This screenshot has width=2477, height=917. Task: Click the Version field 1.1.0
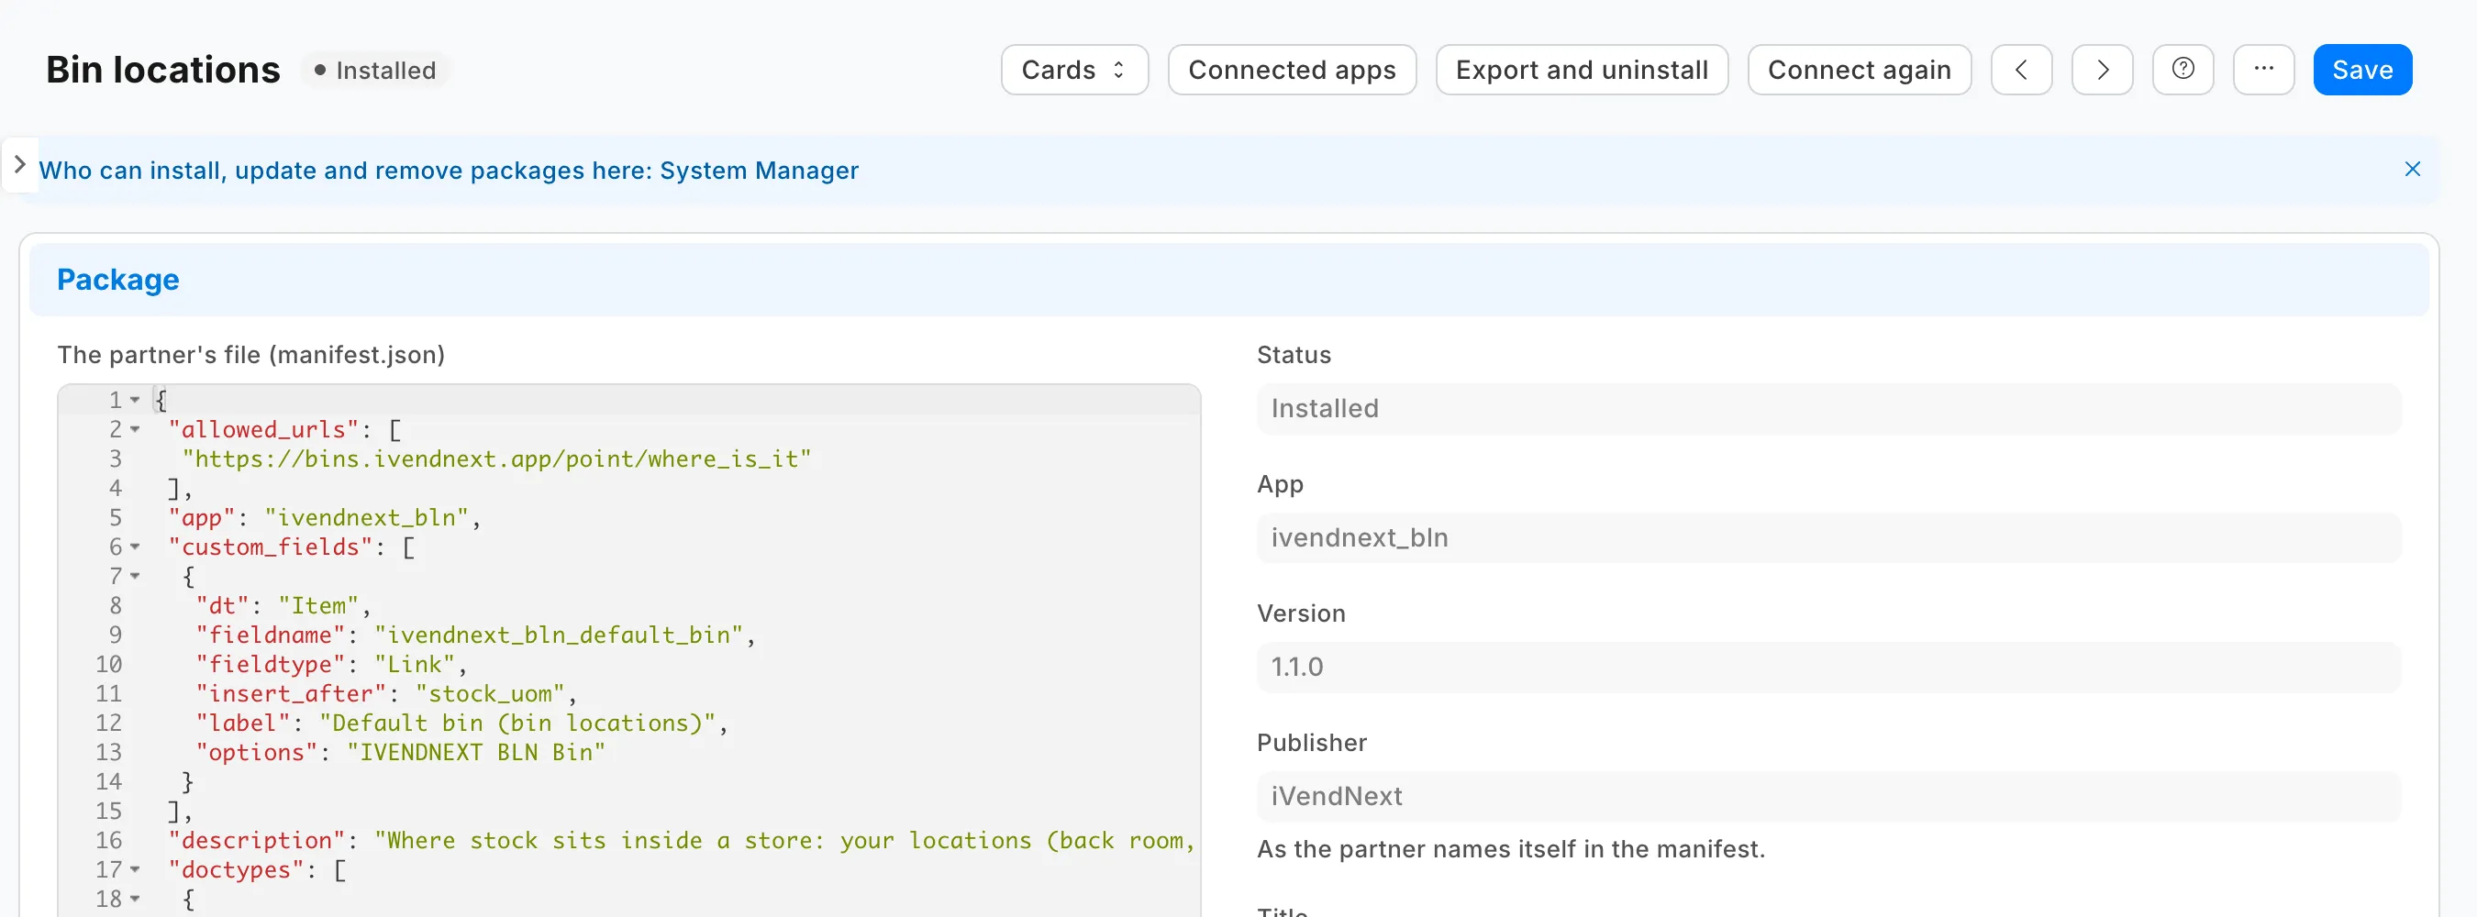(x=1828, y=667)
